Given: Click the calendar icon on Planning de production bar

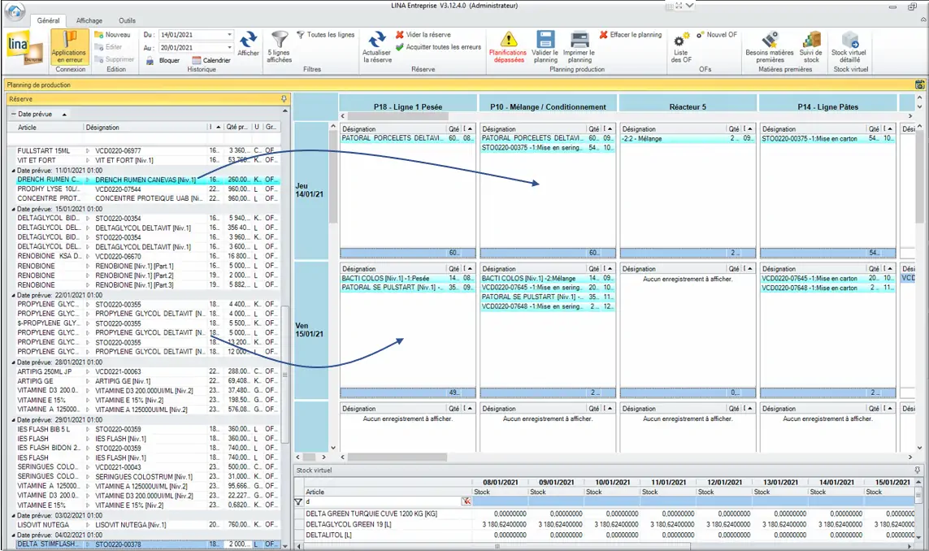Looking at the screenshot, I should click(x=919, y=85).
